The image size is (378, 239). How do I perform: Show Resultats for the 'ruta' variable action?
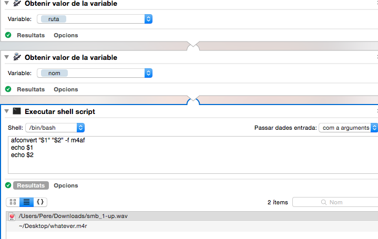tap(30, 35)
